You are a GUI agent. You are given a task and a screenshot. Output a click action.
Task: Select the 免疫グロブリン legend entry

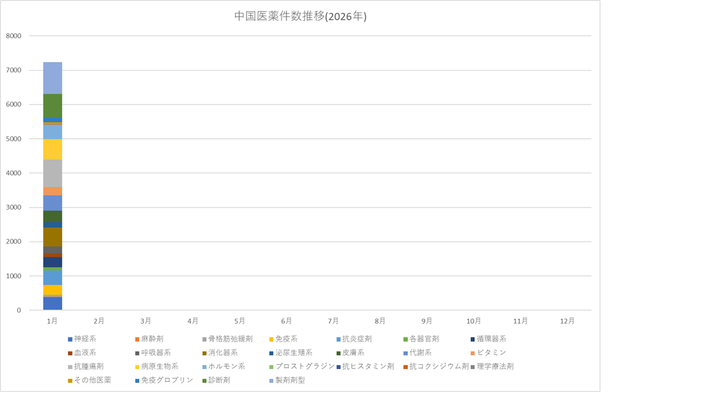[x=167, y=380]
